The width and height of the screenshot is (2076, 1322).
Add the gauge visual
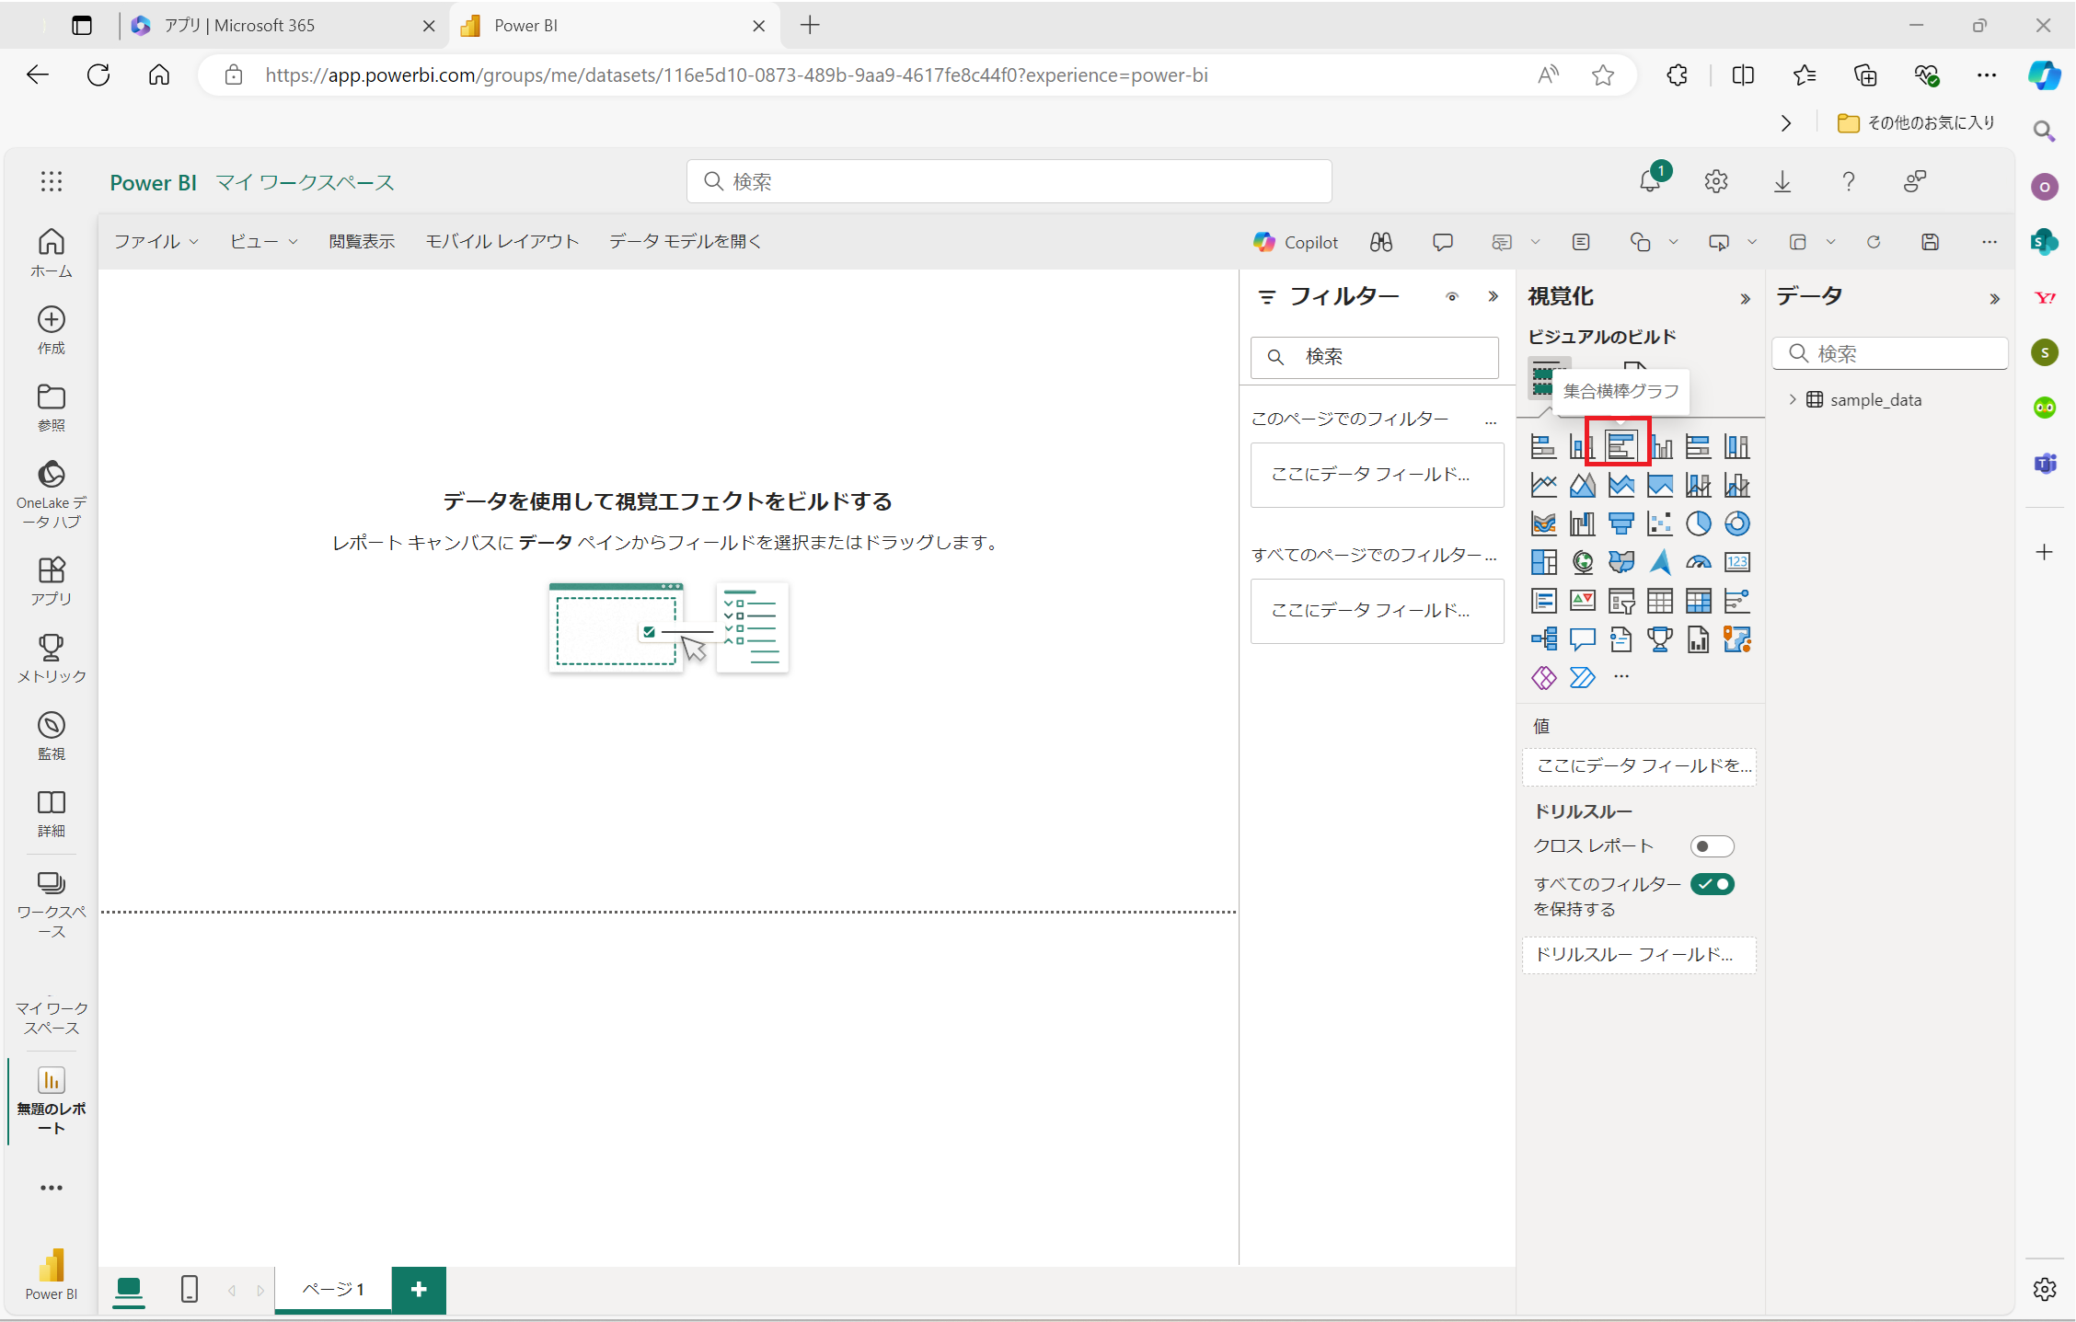click(x=1698, y=562)
